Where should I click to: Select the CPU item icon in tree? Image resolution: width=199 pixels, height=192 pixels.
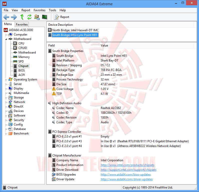pos(15,43)
